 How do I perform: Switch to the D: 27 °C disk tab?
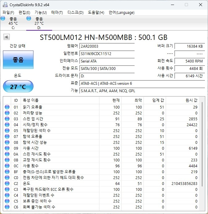pyautogui.click(x=39, y=23)
